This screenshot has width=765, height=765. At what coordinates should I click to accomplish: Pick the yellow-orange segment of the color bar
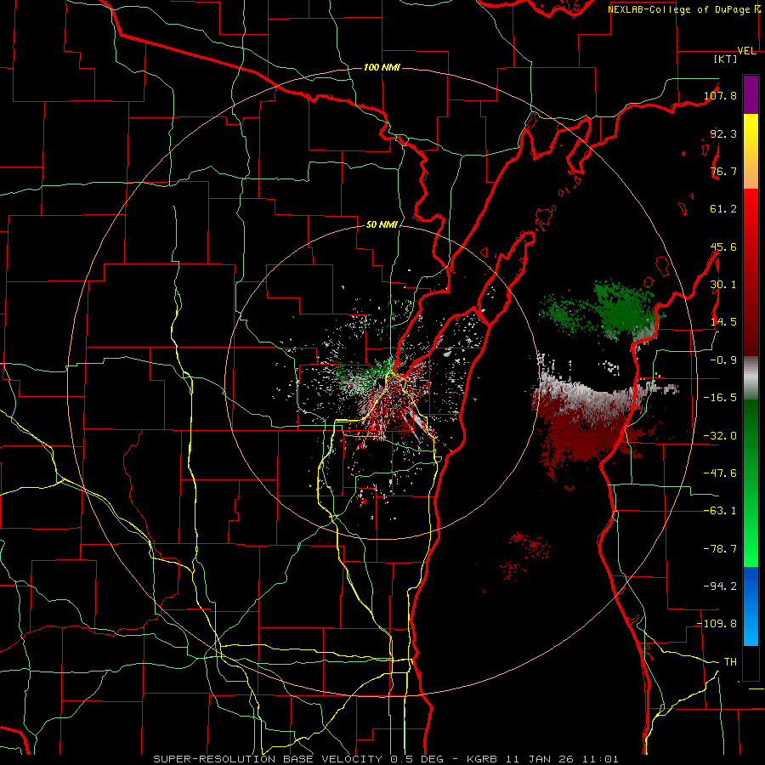(x=751, y=151)
